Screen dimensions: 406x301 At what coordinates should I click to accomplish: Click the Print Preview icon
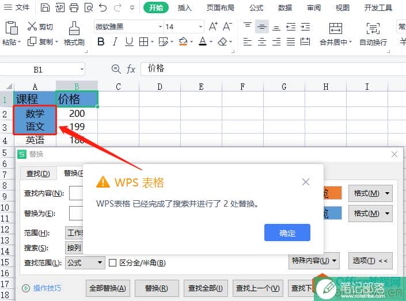[89, 7]
